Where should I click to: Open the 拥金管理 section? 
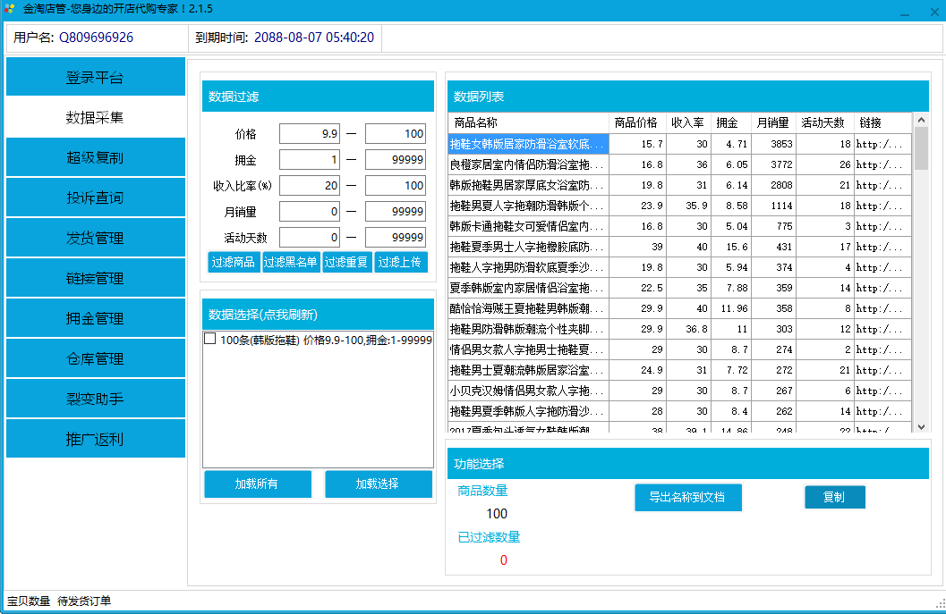coord(95,317)
